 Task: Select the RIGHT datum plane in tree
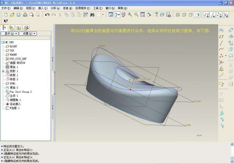pos(11,46)
